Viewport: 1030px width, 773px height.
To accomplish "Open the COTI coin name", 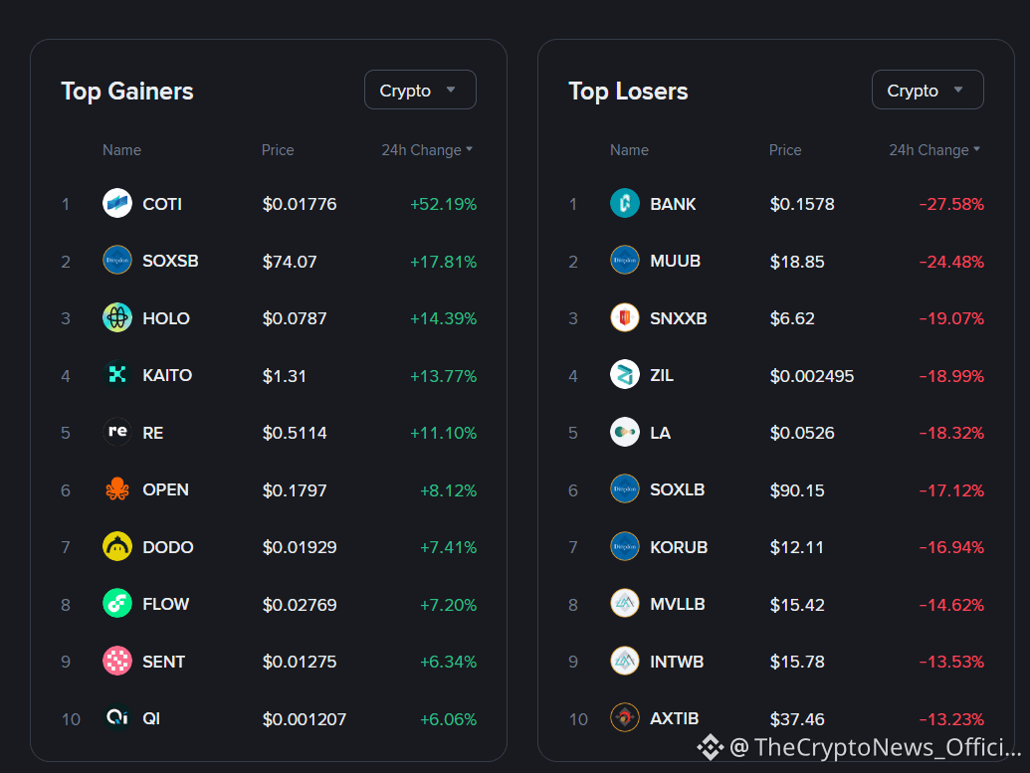I will [x=162, y=204].
